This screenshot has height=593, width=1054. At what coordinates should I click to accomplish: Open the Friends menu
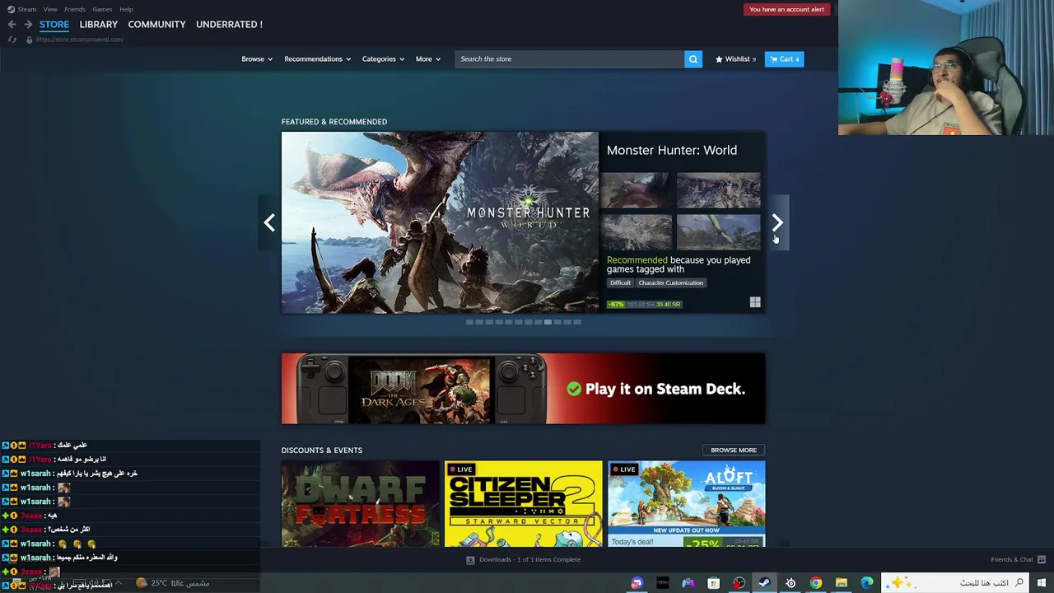click(75, 9)
